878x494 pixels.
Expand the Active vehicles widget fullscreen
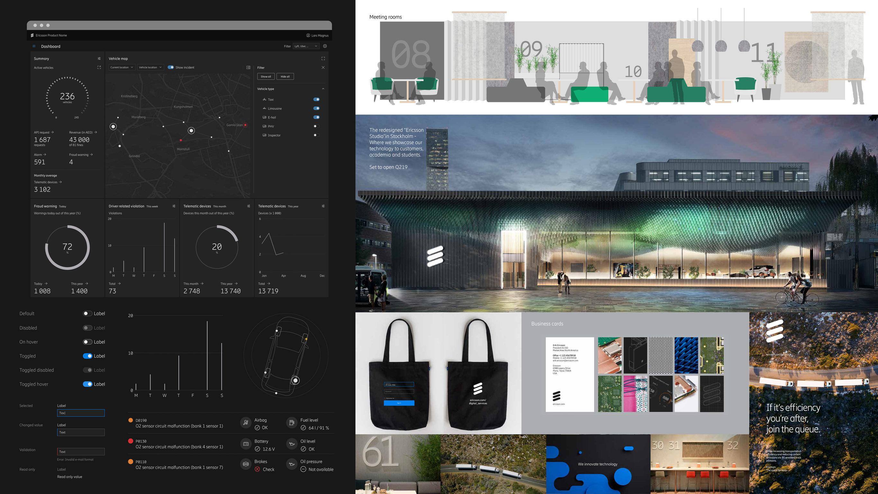click(x=99, y=68)
